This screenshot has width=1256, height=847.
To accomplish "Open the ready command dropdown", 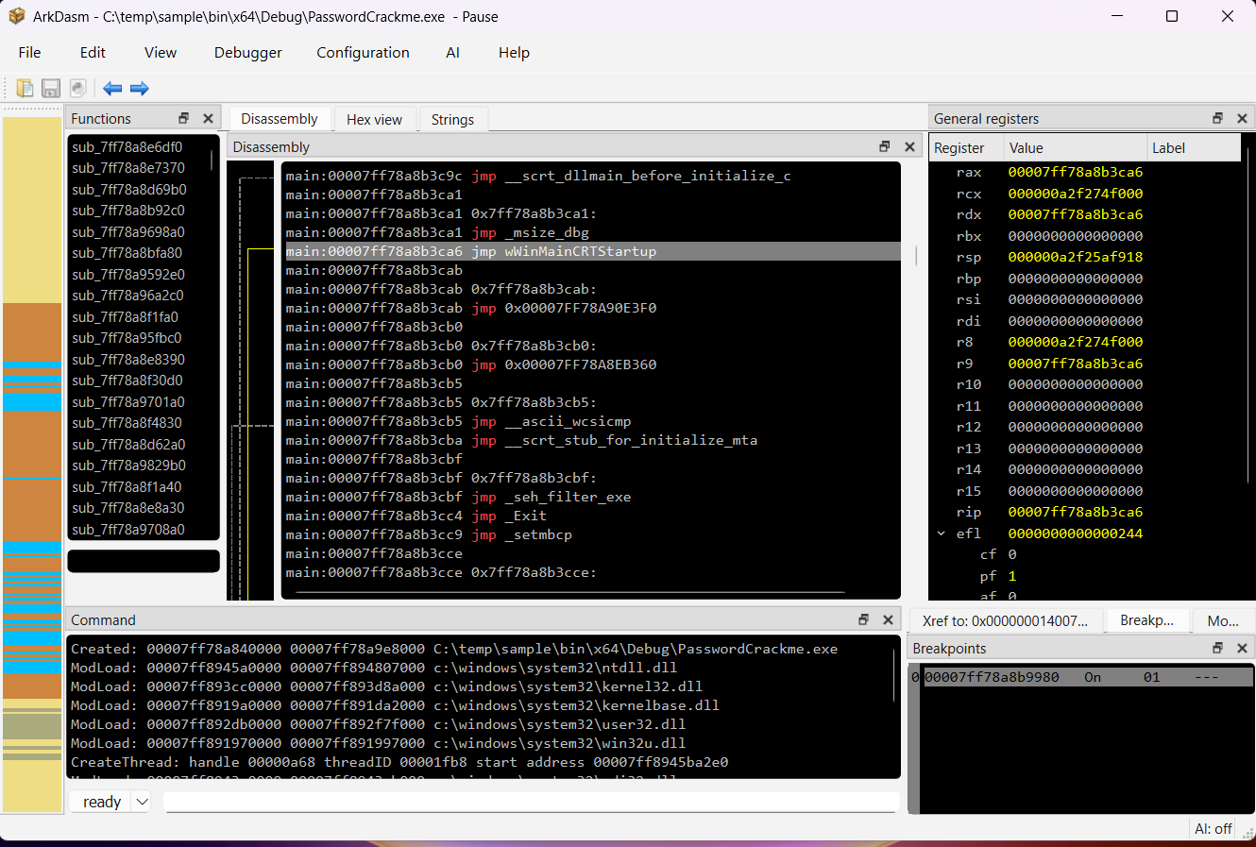I will 143,802.
